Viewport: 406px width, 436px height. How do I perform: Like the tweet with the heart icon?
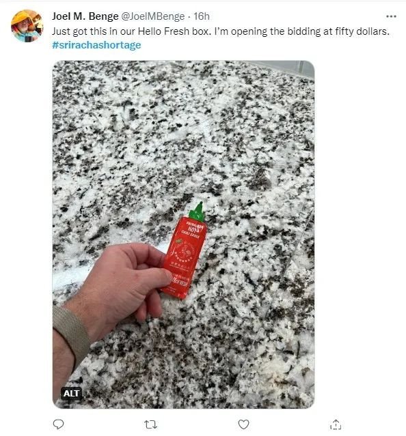click(243, 424)
